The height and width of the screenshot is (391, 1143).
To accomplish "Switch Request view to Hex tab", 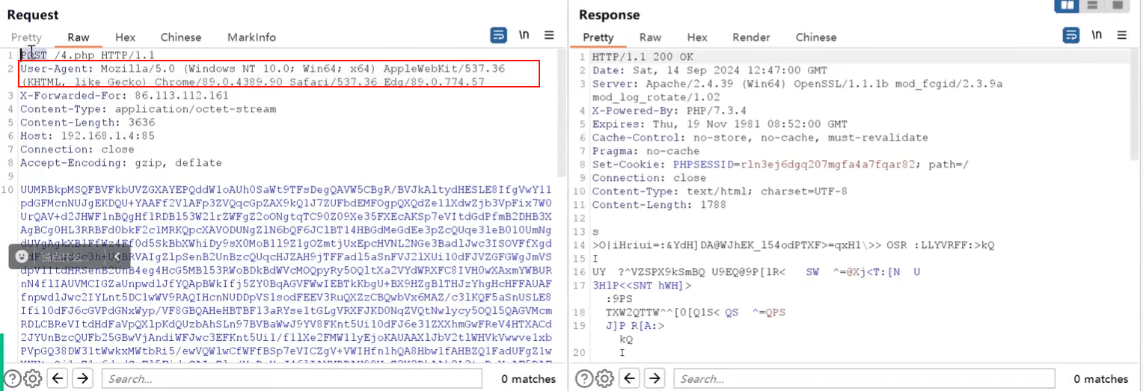I will tap(126, 37).
